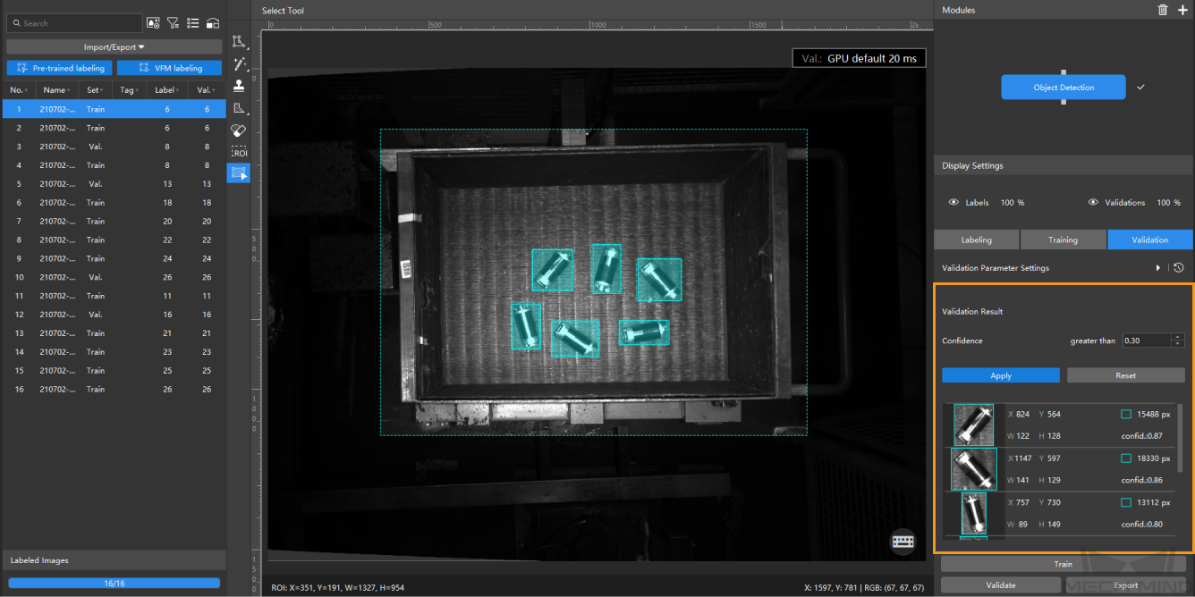Select the eraser tool
This screenshot has width=1195, height=597.
[x=239, y=130]
